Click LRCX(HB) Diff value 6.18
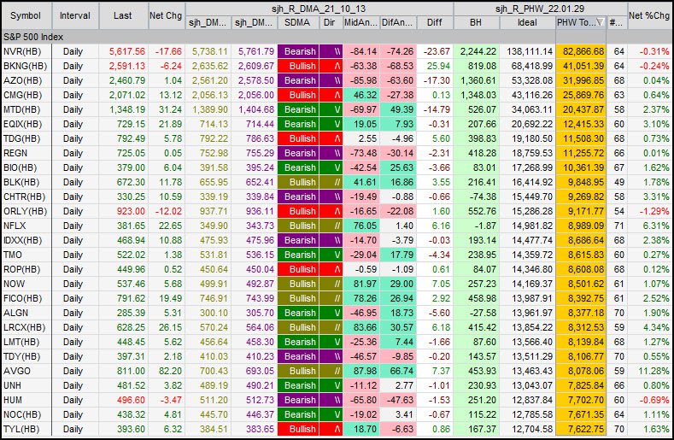This screenshot has height=440, width=674. (441, 328)
